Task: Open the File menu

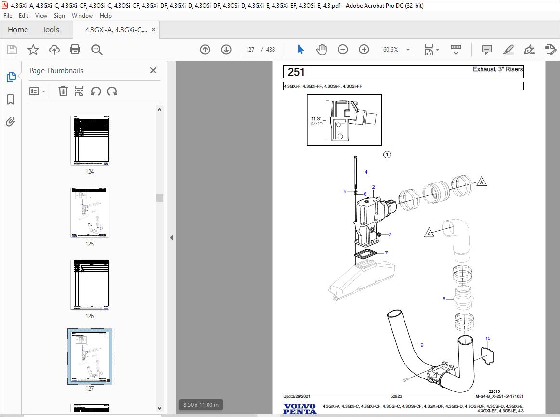Action: click(8, 16)
